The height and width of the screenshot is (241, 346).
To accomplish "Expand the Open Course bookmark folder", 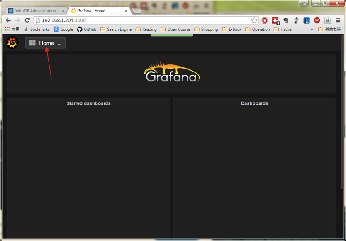I will pos(175,29).
